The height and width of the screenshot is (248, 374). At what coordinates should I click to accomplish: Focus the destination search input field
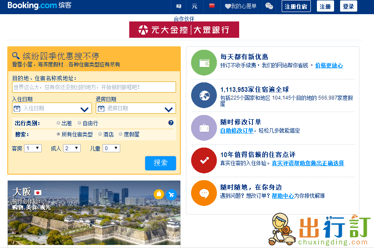pyautogui.click(x=94, y=87)
